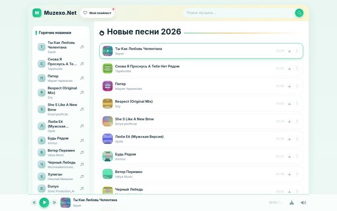Click artist name Мария Черенкова in main list
Screen dimensions: 337x211
(x=128, y=89)
